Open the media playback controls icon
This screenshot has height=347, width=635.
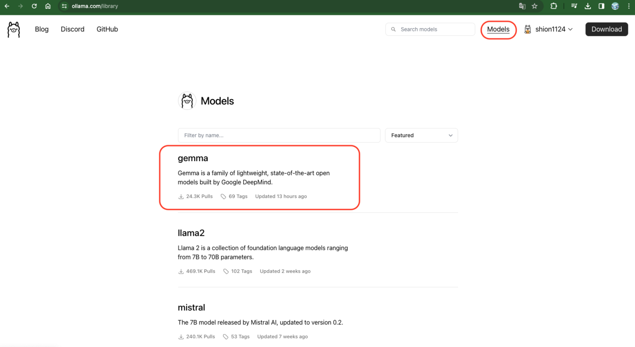[x=574, y=6]
